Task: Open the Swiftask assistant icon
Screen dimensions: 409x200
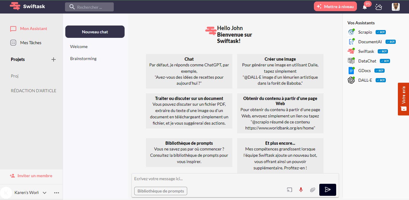Action: tap(351, 51)
